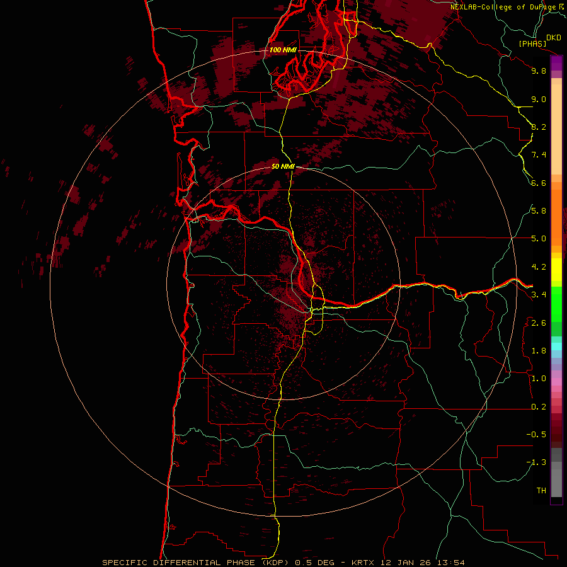Pick the yellow segment of the color bar
567x567 pixels.
(556, 270)
